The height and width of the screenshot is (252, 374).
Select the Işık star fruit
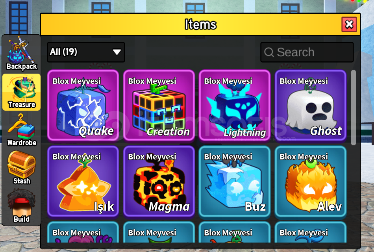[83, 181]
